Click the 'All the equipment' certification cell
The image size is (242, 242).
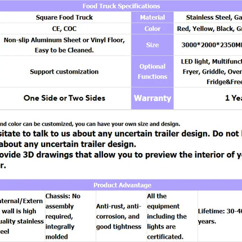(x=172, y=216)
